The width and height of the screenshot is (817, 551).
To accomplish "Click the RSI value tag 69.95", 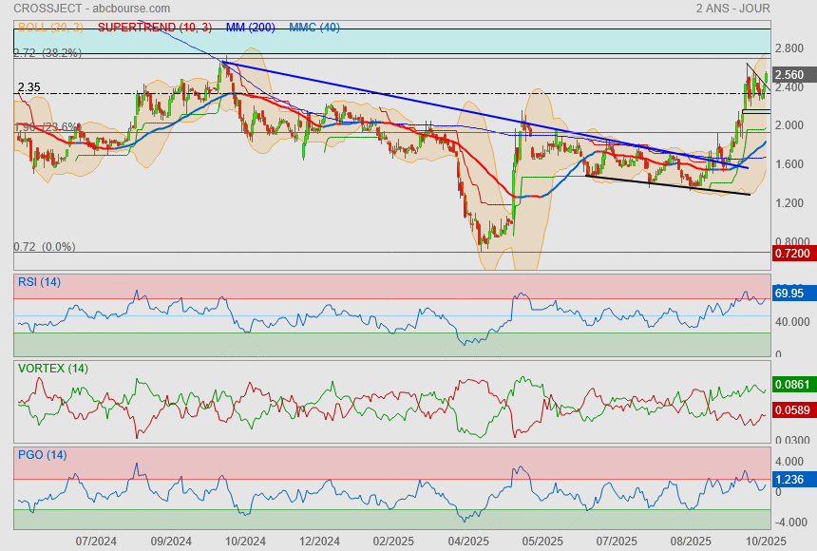I will tap(790, 294).
